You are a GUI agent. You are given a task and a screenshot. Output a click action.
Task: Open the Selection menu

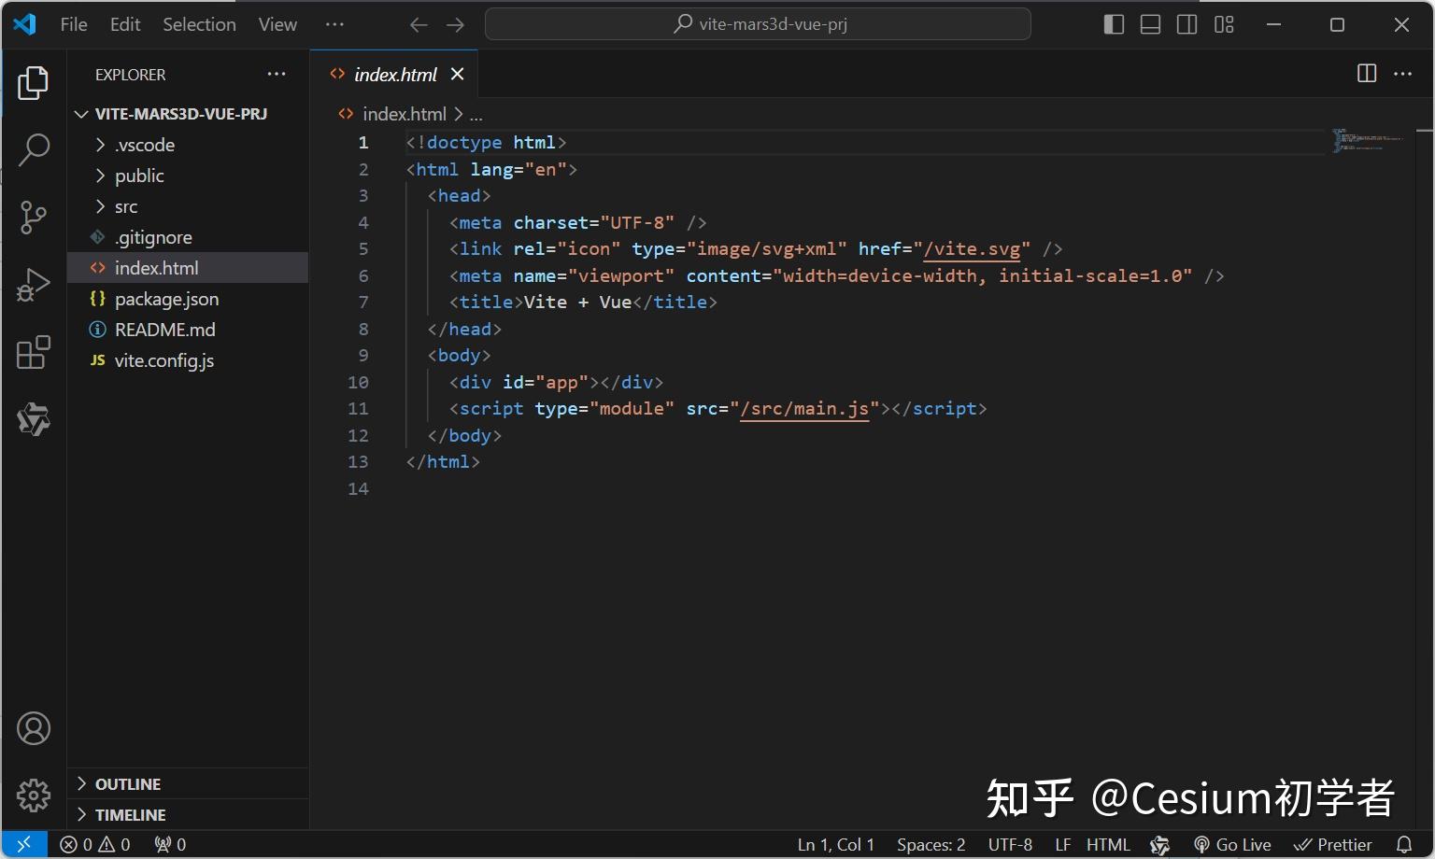(x=199, y=24)
